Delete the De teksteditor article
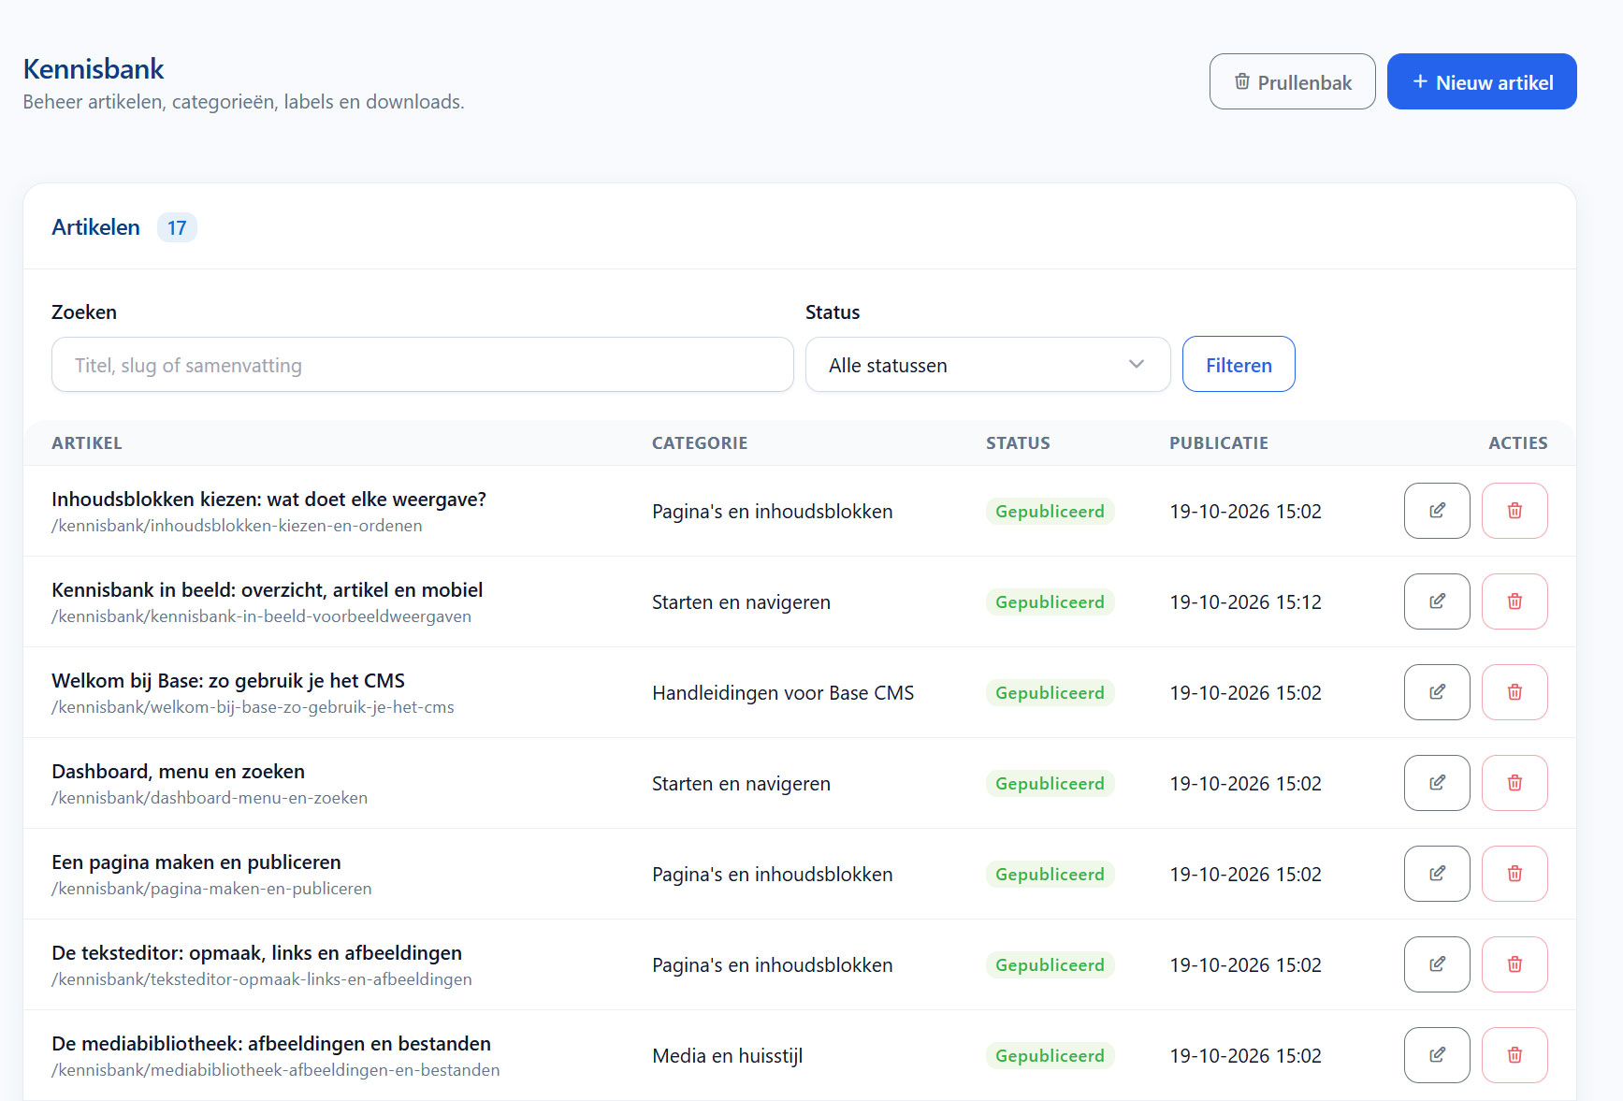This screenshot has width=1623, height=1101. coord(1514,964)
